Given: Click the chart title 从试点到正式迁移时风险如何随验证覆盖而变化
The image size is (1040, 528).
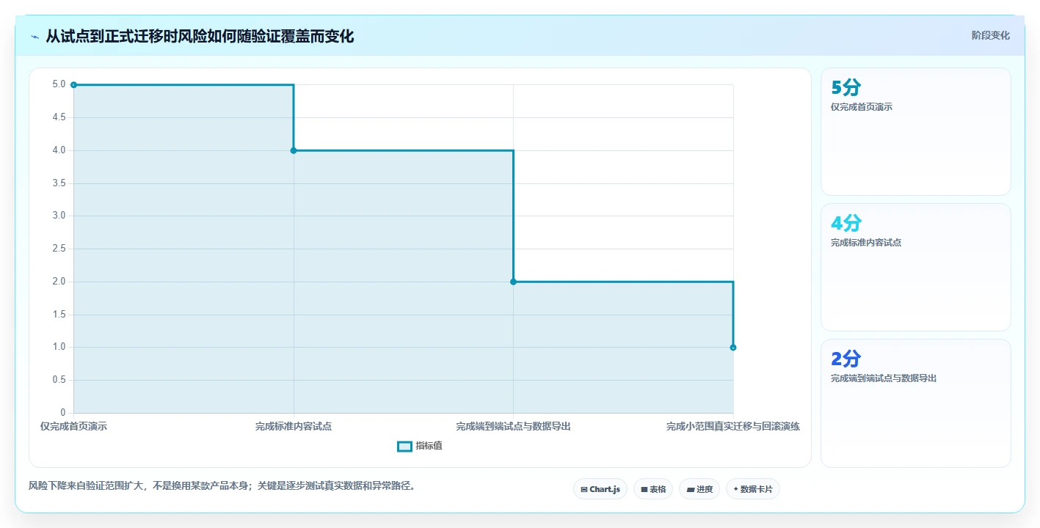Looking at the screenshot, I should pos(200,36).
